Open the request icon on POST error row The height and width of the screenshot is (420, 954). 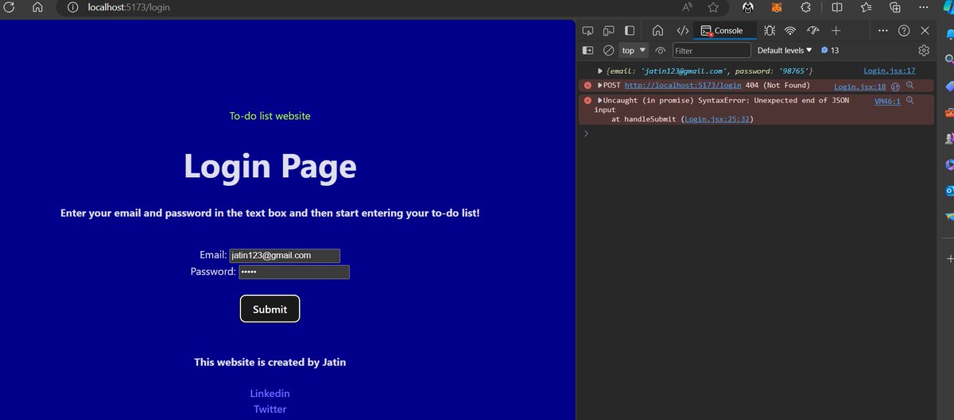(x=895, y=86)
